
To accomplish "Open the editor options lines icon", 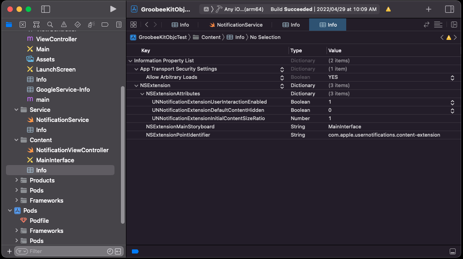I will point(438,25).
